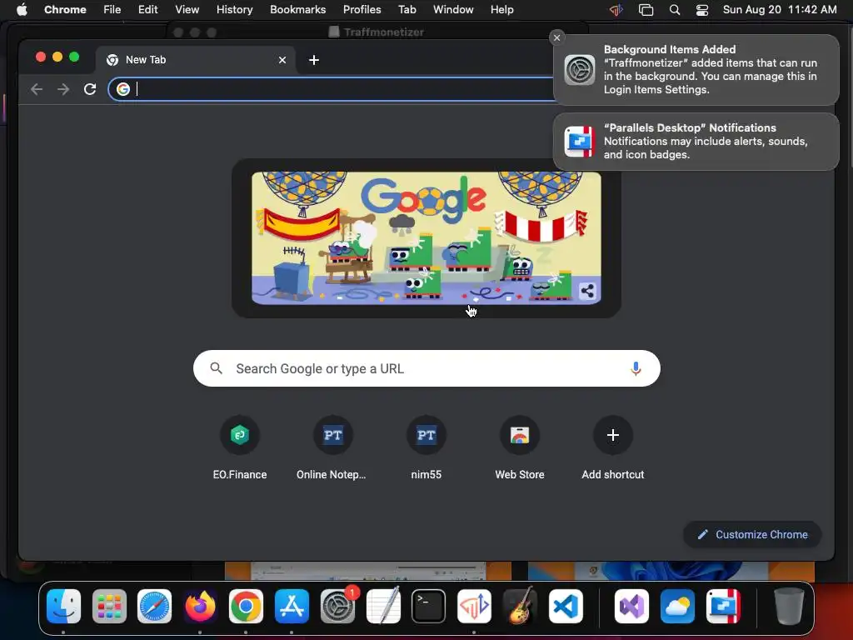
Task: Click the Traffmonetizer menu bar icon
Action: tap(616, 9)
